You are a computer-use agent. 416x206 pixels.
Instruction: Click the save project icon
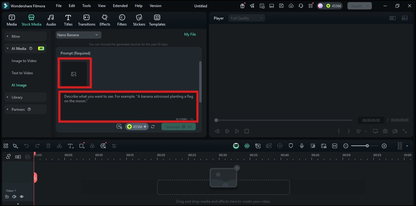pyautogui.click(x=281, y=6)
